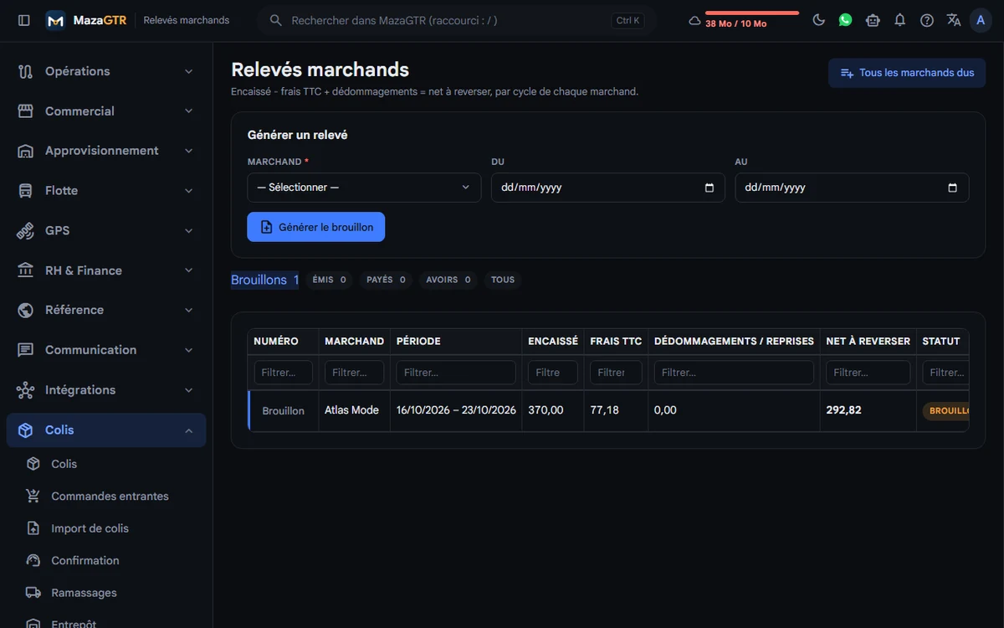This screenshot has width=1004, height=628.
Task: Expand the RH & Finance menu chevron
Action: [x=189, y=270]
